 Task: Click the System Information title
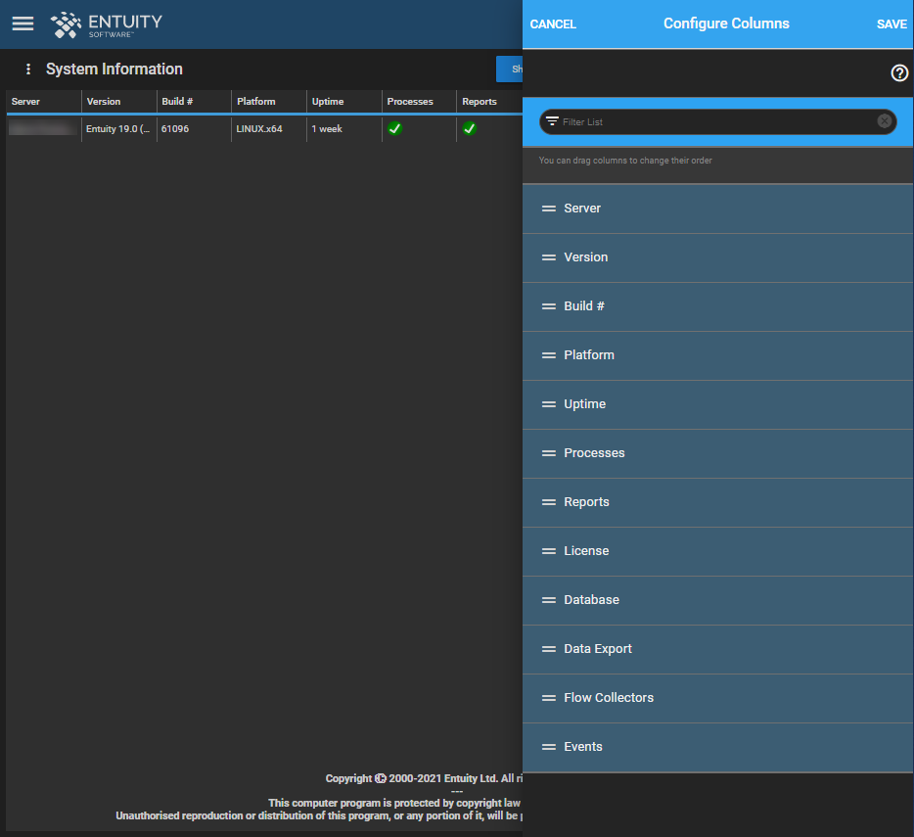(114, 69)
